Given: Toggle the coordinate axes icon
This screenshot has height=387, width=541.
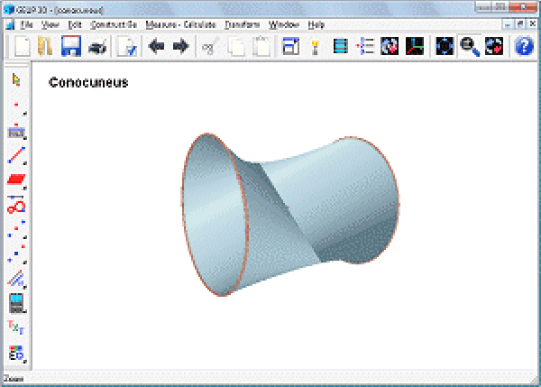Looking at the screenshot, I should [415, 47].
